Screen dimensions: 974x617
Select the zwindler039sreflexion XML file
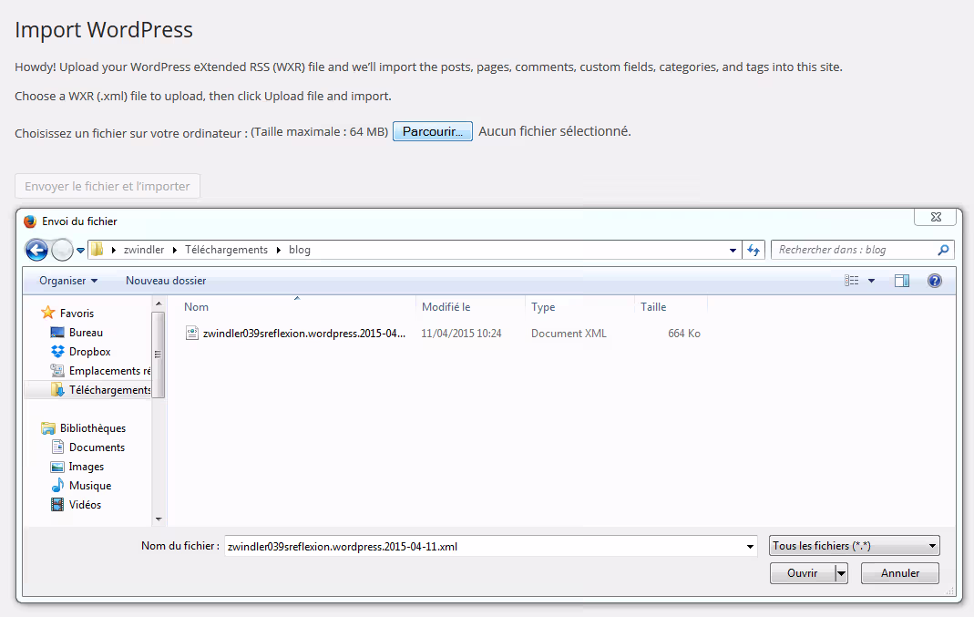pyautogui.click(x=303, y=334)
